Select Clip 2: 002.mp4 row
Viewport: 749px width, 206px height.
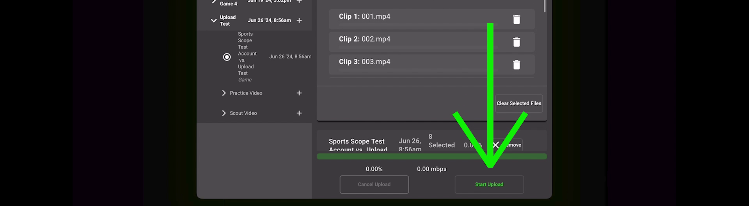pos(431,42)
